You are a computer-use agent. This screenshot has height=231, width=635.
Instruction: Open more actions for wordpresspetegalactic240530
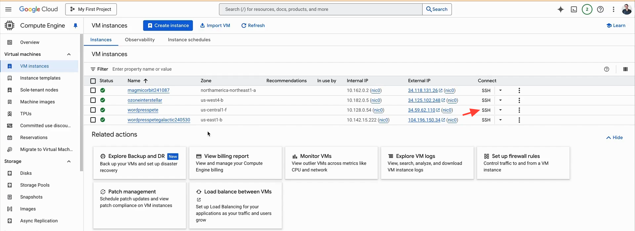pos(519,120)
